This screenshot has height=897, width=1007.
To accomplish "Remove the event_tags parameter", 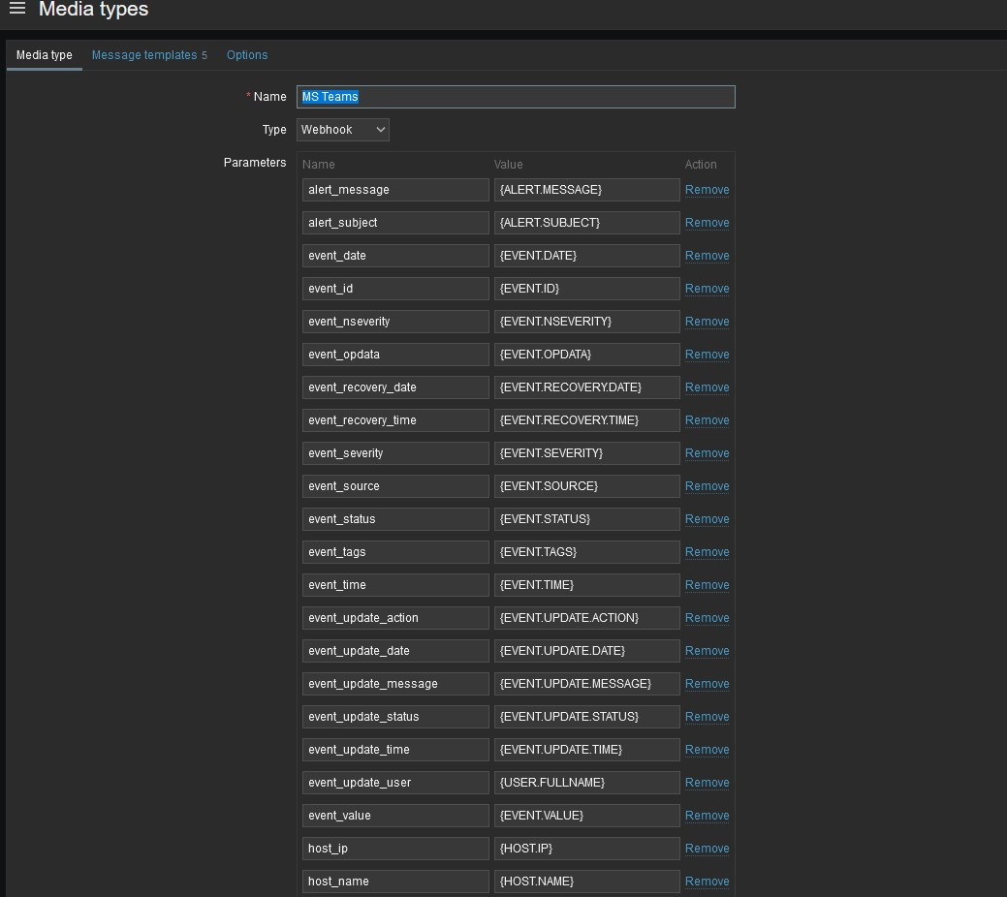I will click(707, 552).
